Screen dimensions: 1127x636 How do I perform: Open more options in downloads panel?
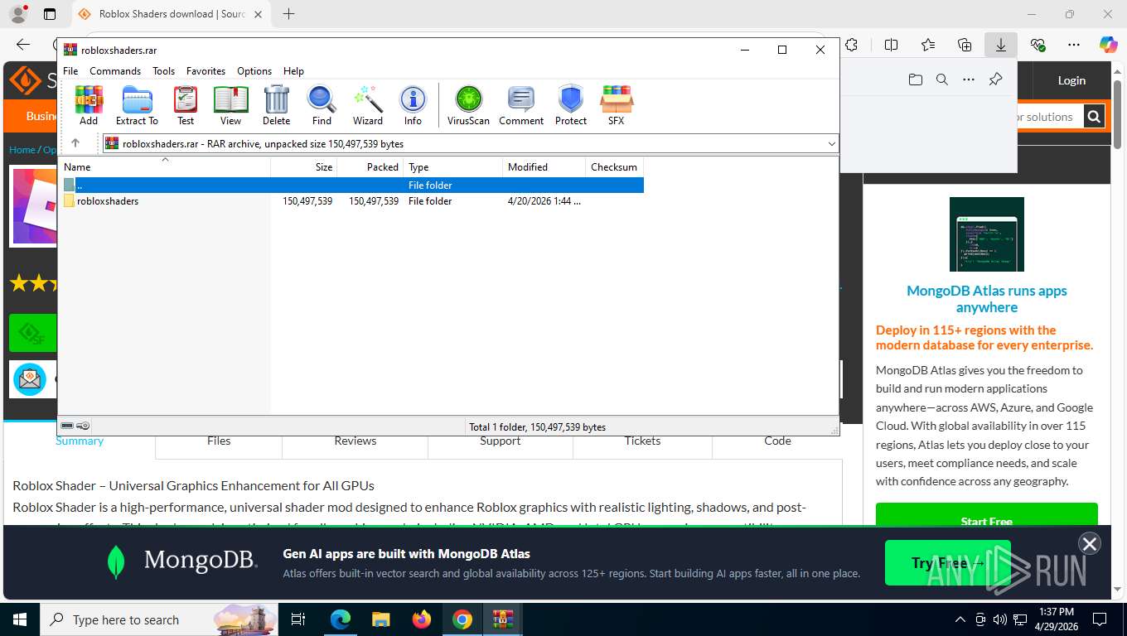click(x=968, y=79)
